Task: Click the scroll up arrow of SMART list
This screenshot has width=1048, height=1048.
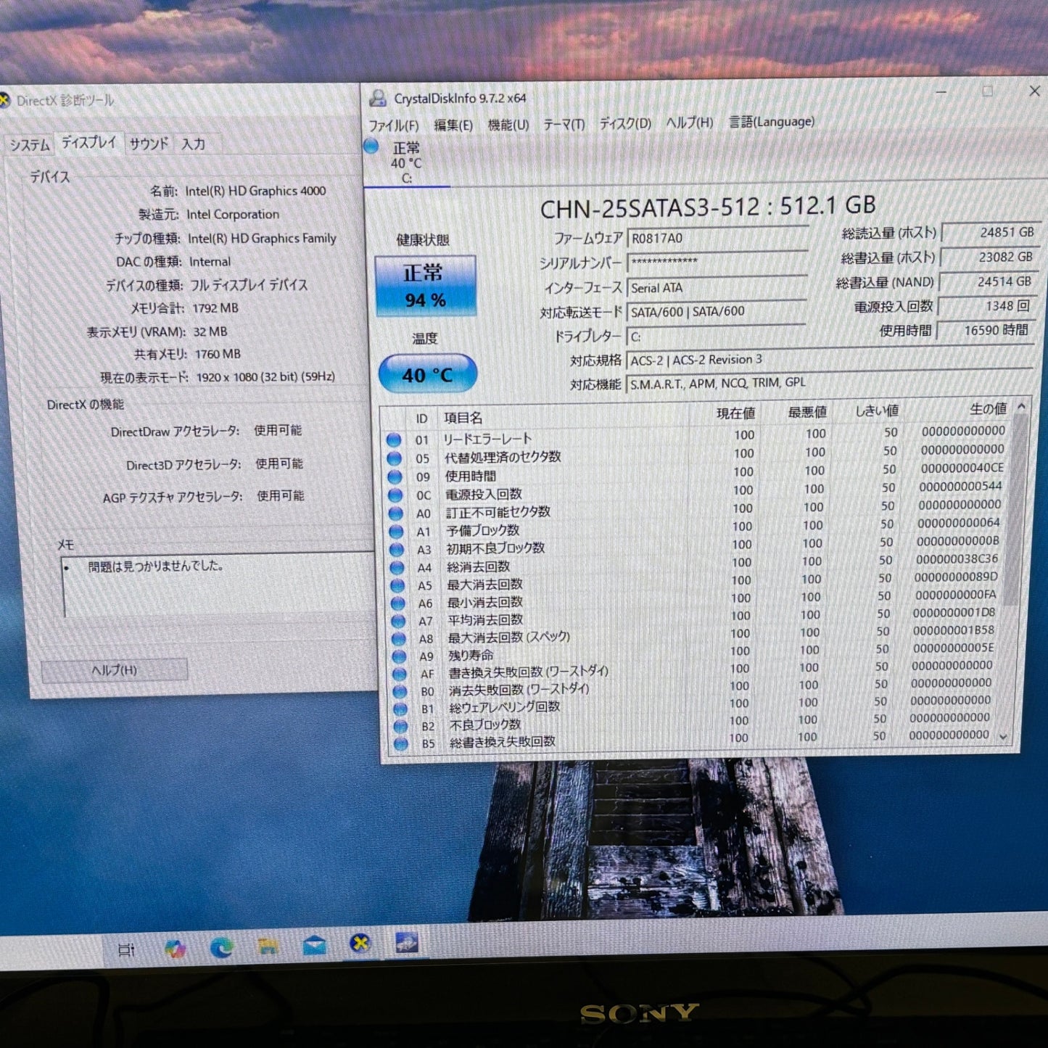Action: 1021,407
